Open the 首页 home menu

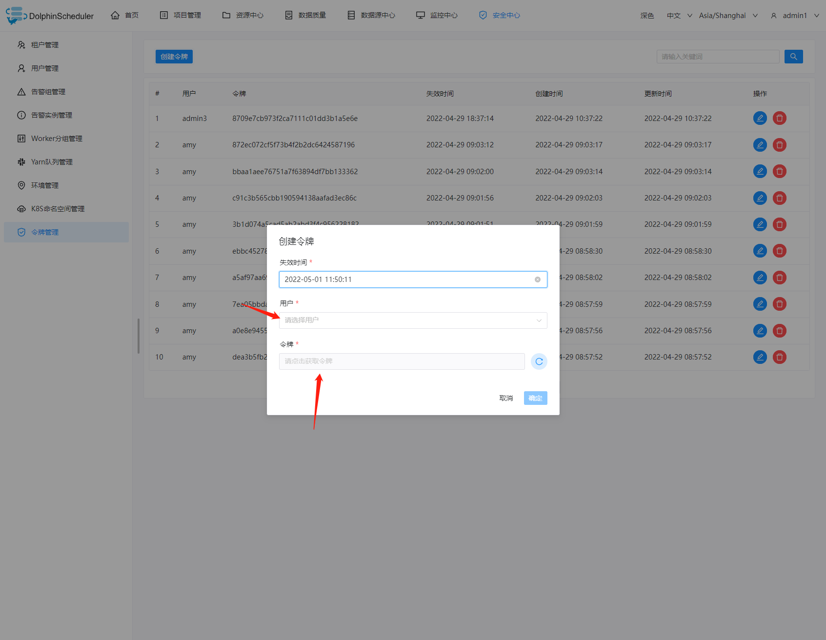point(125,16)
